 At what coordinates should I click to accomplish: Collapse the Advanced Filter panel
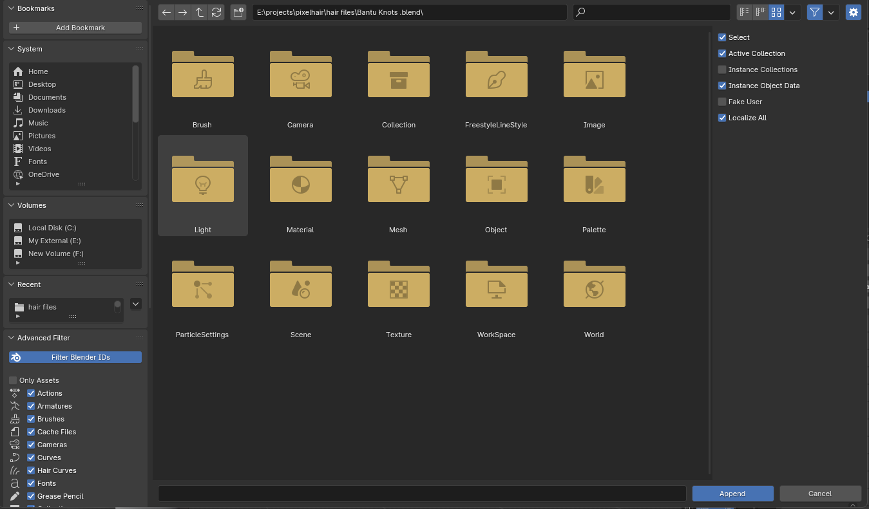(x=11, y=338)
